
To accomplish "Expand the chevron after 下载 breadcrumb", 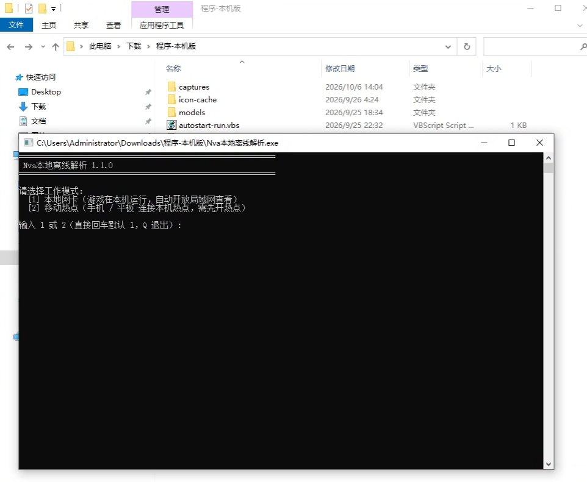I will [149, 46].
